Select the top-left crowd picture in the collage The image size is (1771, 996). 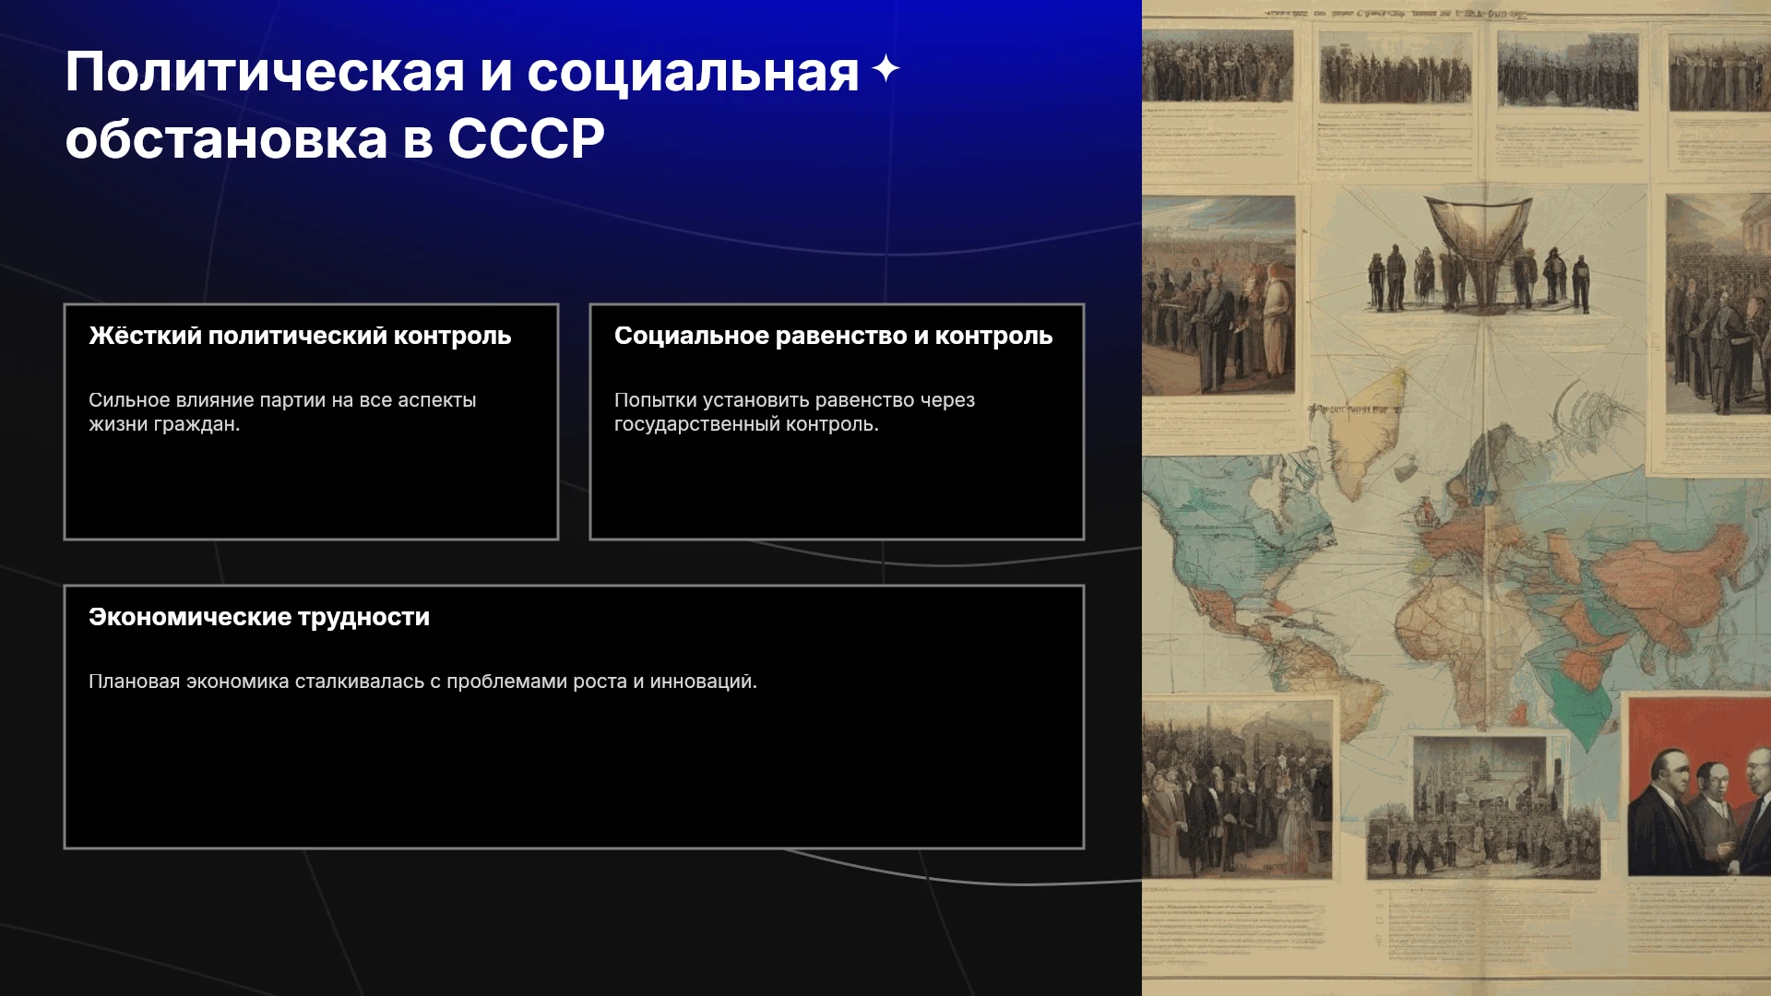click(1218, 65)
